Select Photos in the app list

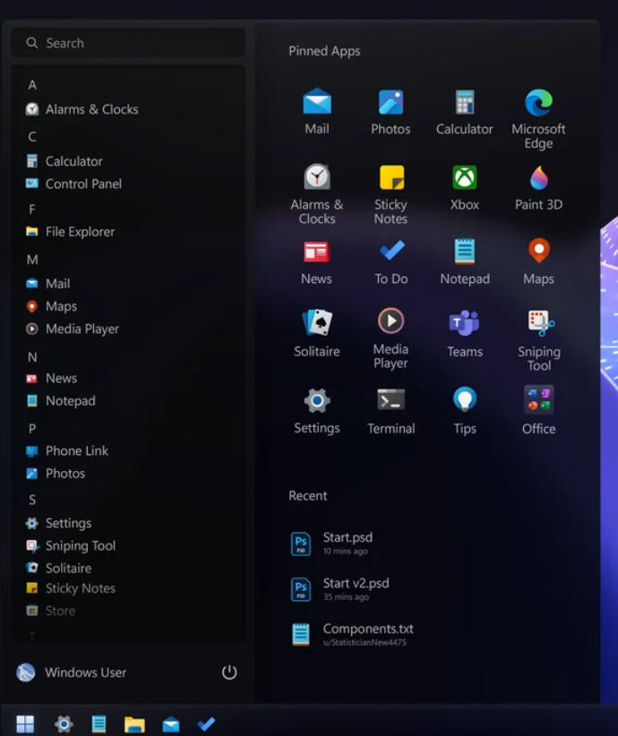click(x=55, y=473)
